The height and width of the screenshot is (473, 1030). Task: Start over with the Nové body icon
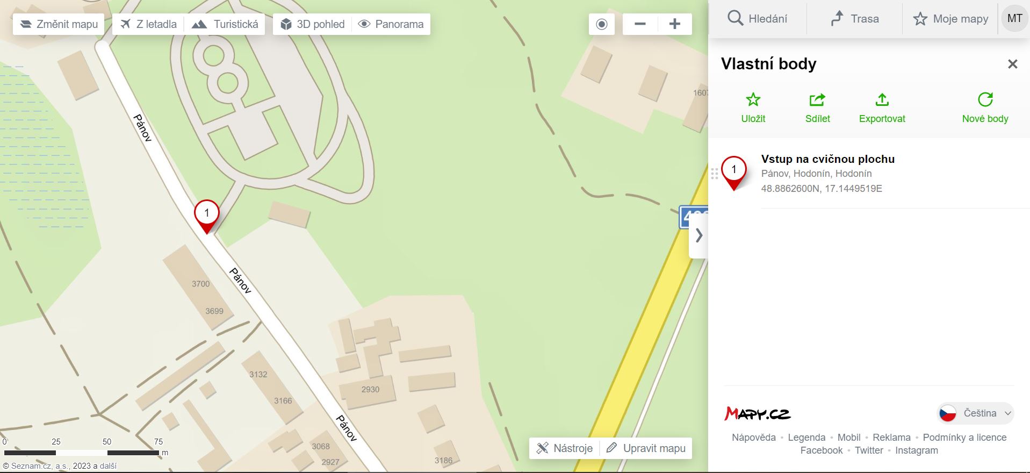tap(985, 99)
